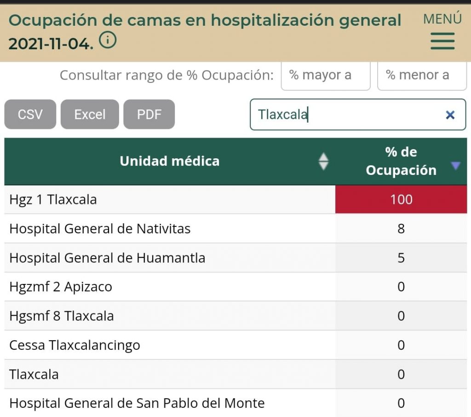Screen dimensions: 471x417
Task: Download the data as PDF
Action: 149,114
